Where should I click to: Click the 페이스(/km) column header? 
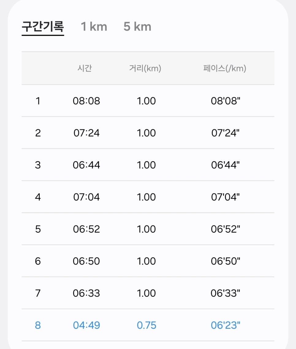(x=225, y=68)
